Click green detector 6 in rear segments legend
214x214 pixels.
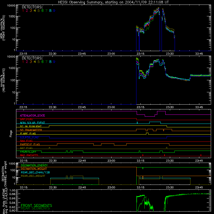(43, 62)
